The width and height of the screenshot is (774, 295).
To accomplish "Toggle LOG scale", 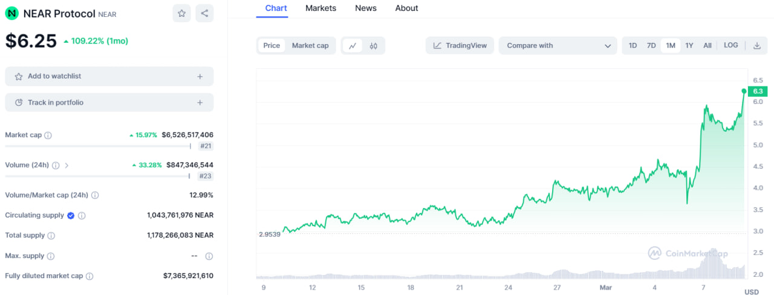I will tap(730, 45).
